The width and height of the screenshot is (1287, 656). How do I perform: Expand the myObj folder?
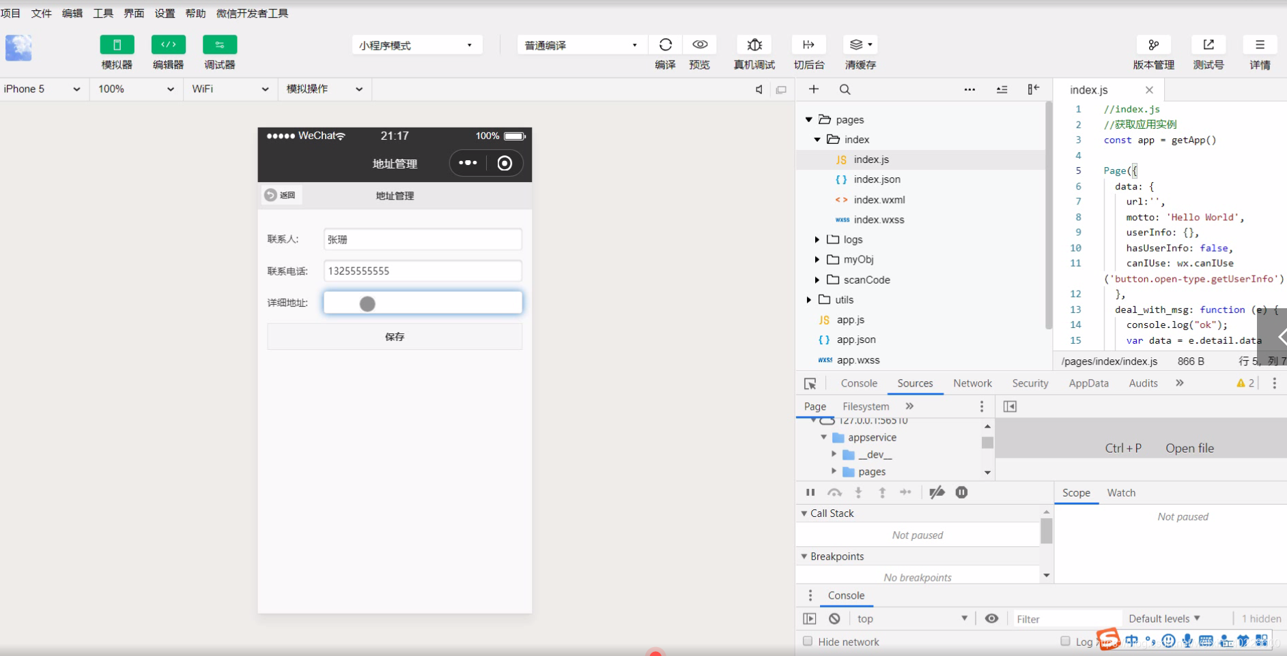pos(817,260)
